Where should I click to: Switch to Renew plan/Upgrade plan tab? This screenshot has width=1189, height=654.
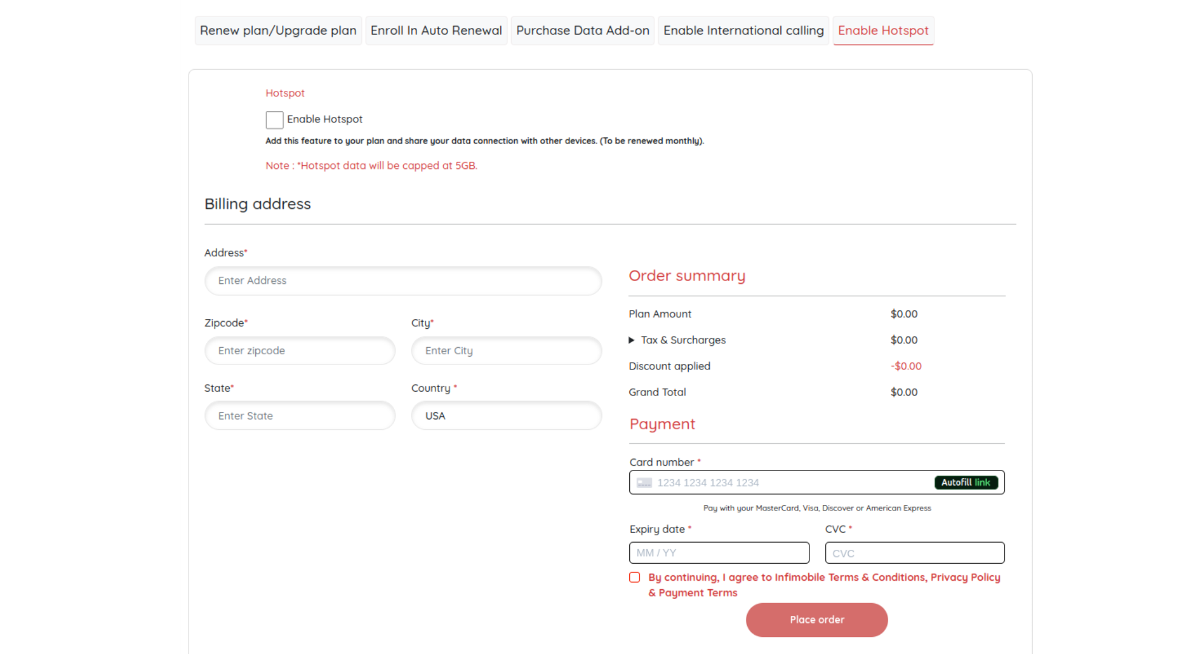(278, 31)
